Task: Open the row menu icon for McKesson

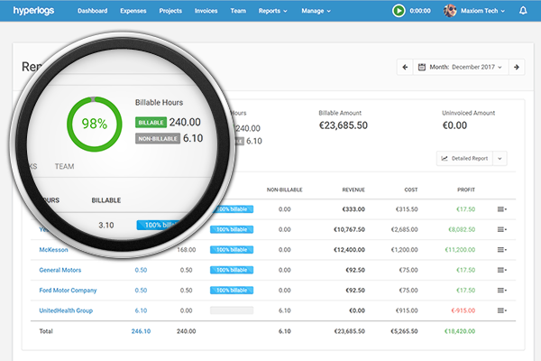Action: point(502,250)
